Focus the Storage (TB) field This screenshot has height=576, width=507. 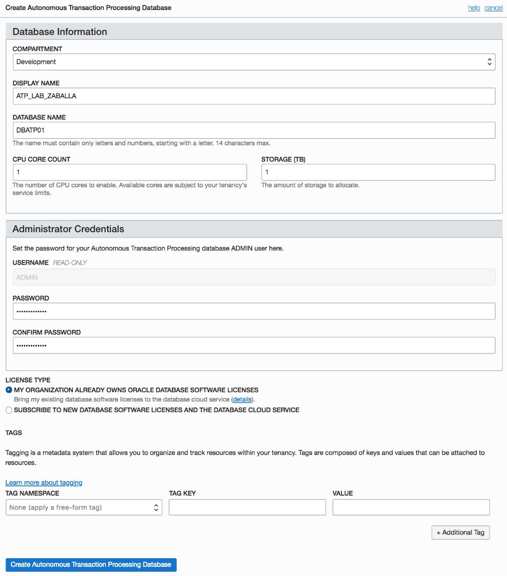[378, 172]
